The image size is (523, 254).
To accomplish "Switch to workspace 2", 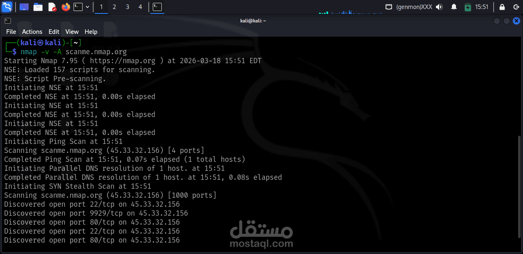I will pyautogui.click(x=114, y=7).
